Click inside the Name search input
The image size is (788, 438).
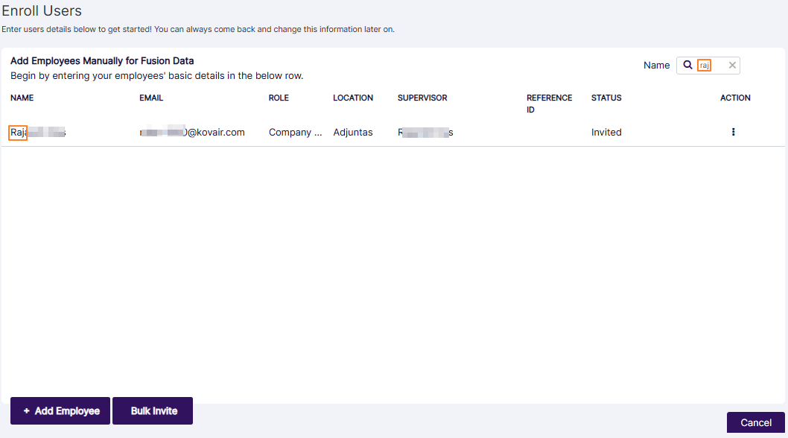(708, 65)
